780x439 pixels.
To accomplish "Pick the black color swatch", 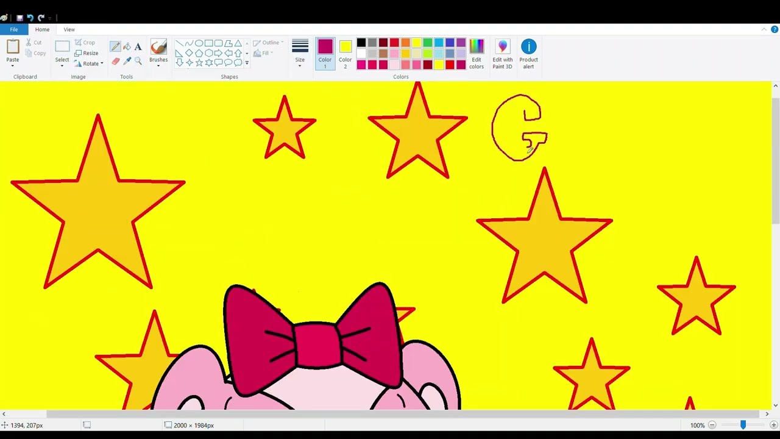I will (x=361, y=43).
